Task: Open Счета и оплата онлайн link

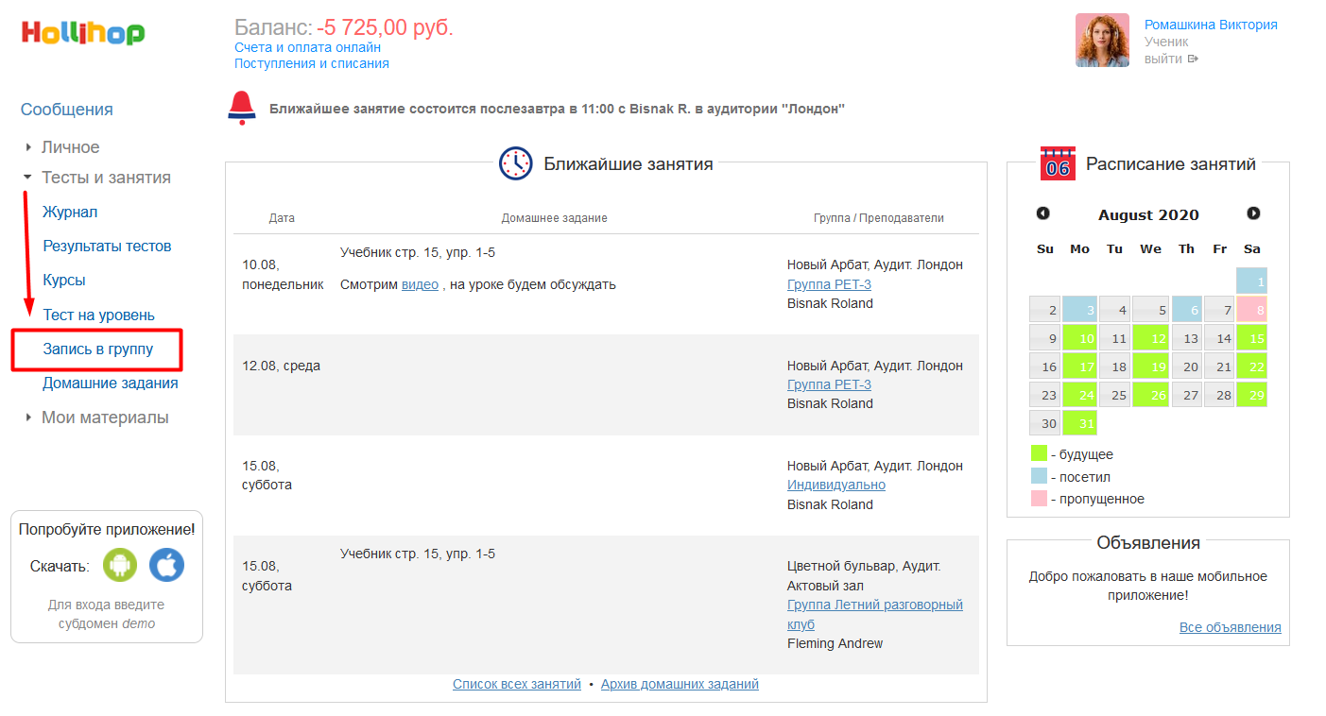Action: (308, 47)
